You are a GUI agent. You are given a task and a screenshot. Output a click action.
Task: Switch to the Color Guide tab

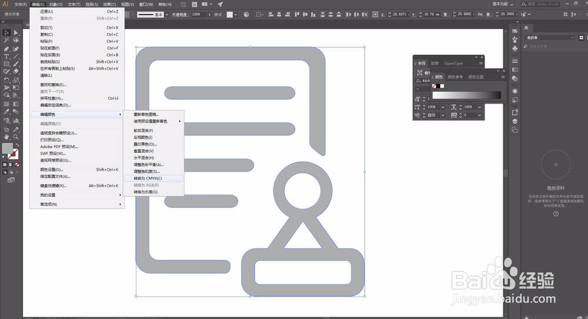tap(455, 77)
